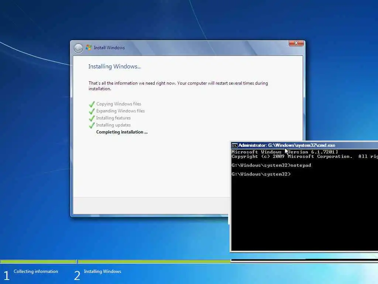Image resolution: width=378 pixels, height=284 pixels.
Task: Click the 'Install Windows' window title
Action: 109,48
